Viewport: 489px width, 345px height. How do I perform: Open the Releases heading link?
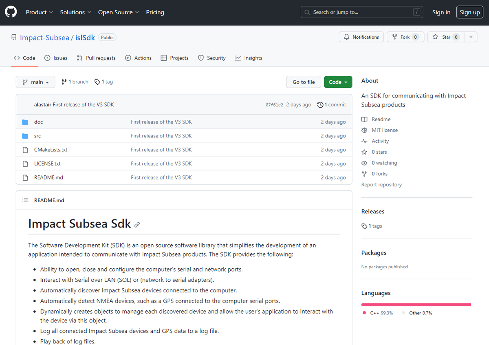tap(373, 211)
